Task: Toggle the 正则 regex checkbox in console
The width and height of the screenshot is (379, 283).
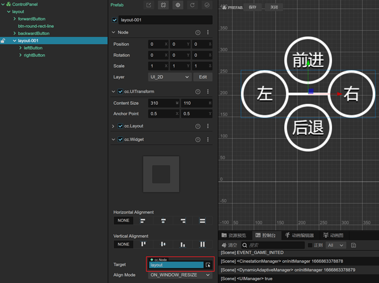Action: coord(310,246)
